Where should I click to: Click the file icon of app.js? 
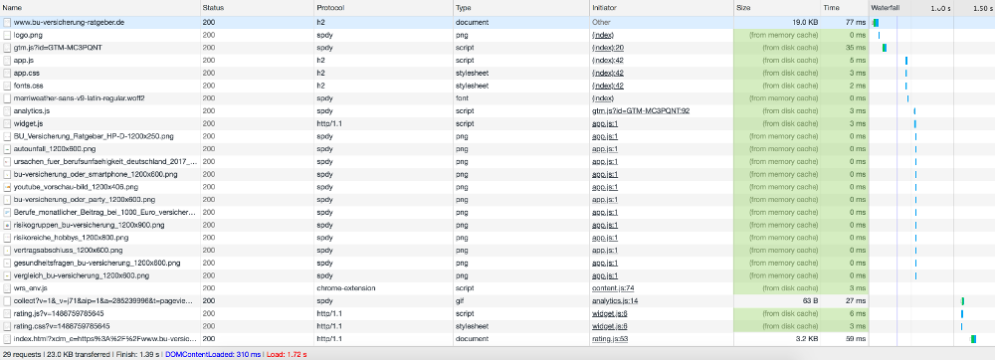coord(7,61)
